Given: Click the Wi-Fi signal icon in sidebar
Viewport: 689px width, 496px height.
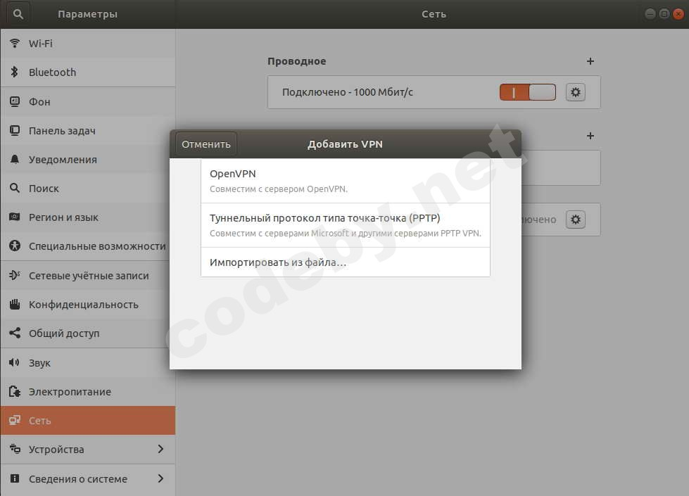Looking at the screenshot, I should coord(15,43).
